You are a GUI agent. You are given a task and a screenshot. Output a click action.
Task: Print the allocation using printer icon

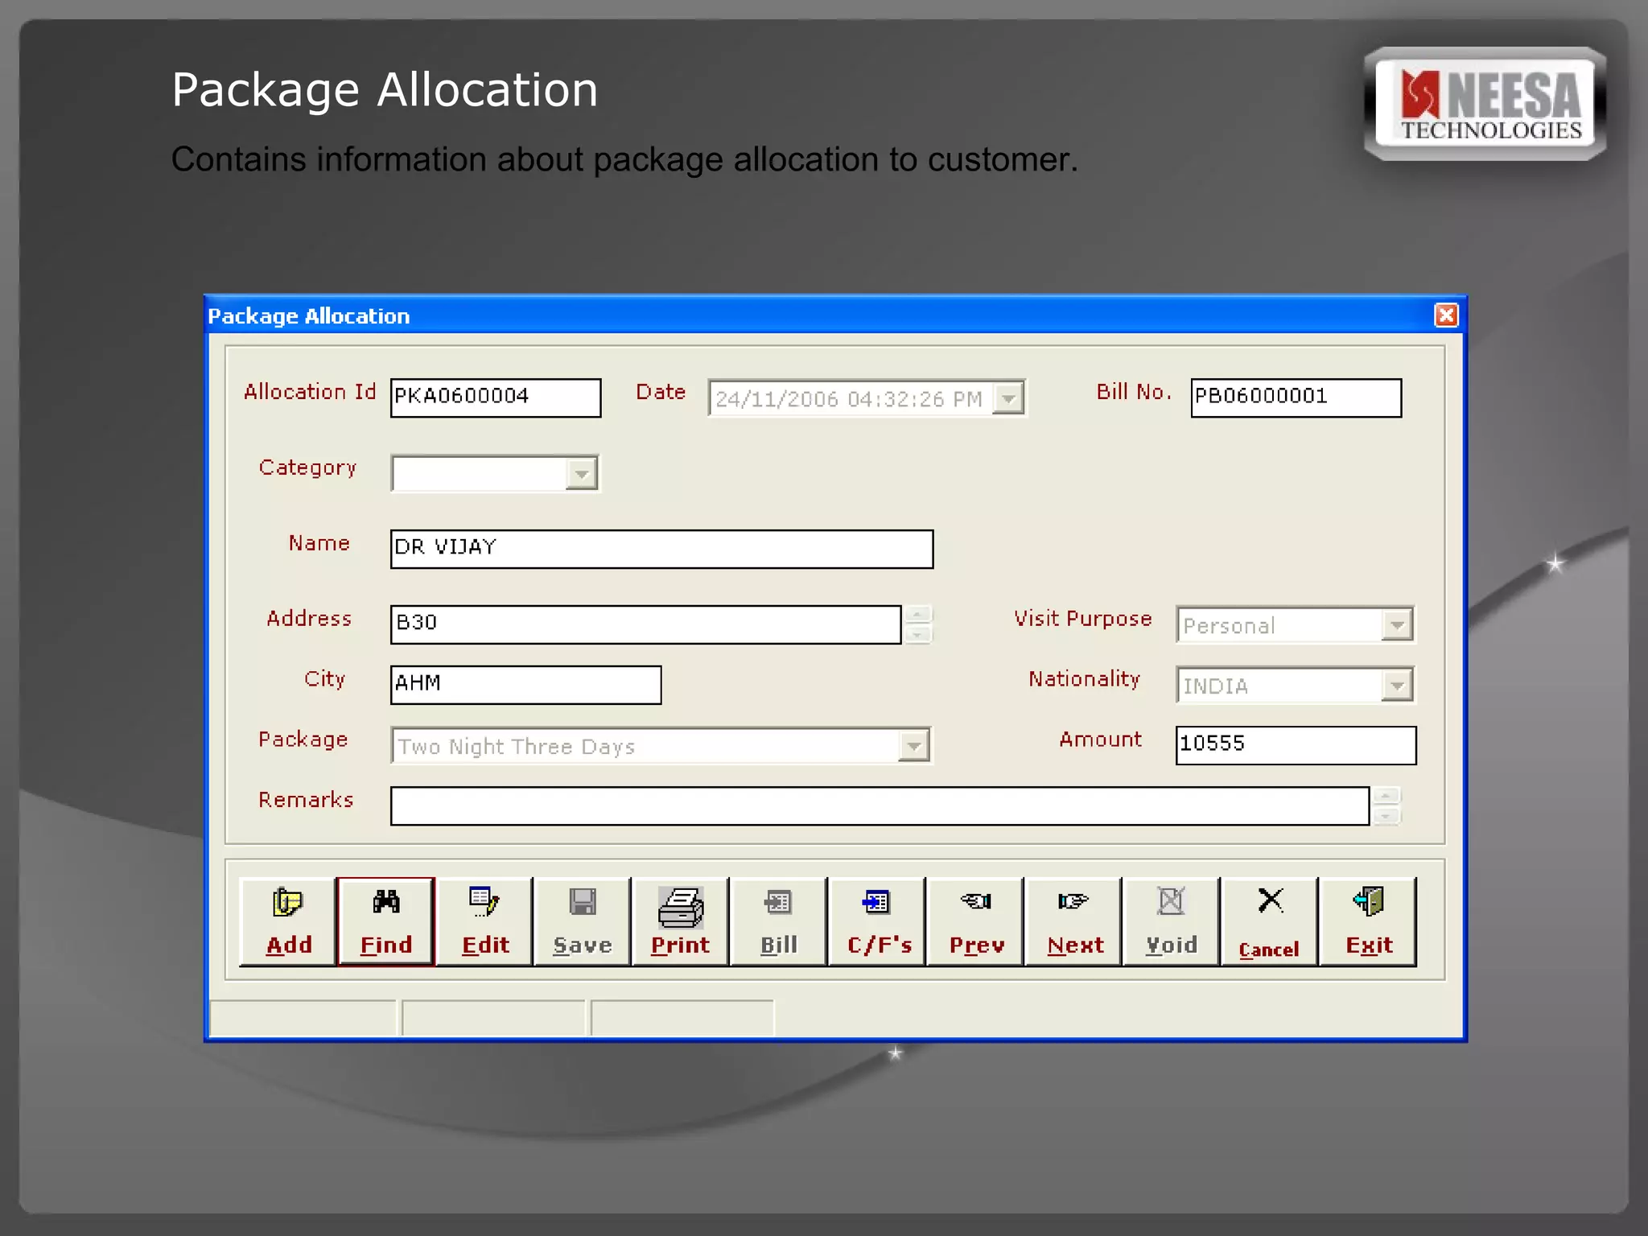681,921
